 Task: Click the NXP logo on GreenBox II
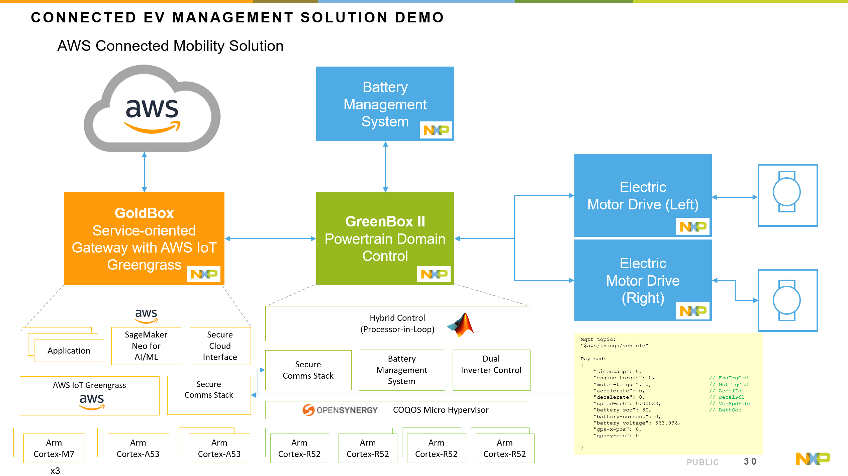coord(435,275)
